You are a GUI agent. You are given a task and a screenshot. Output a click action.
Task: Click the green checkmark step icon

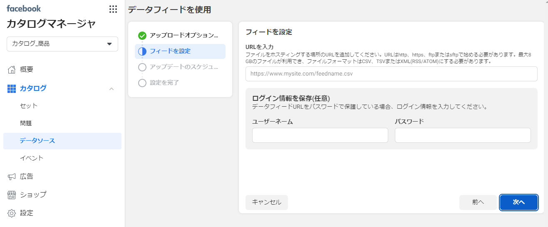click(142, 36)
